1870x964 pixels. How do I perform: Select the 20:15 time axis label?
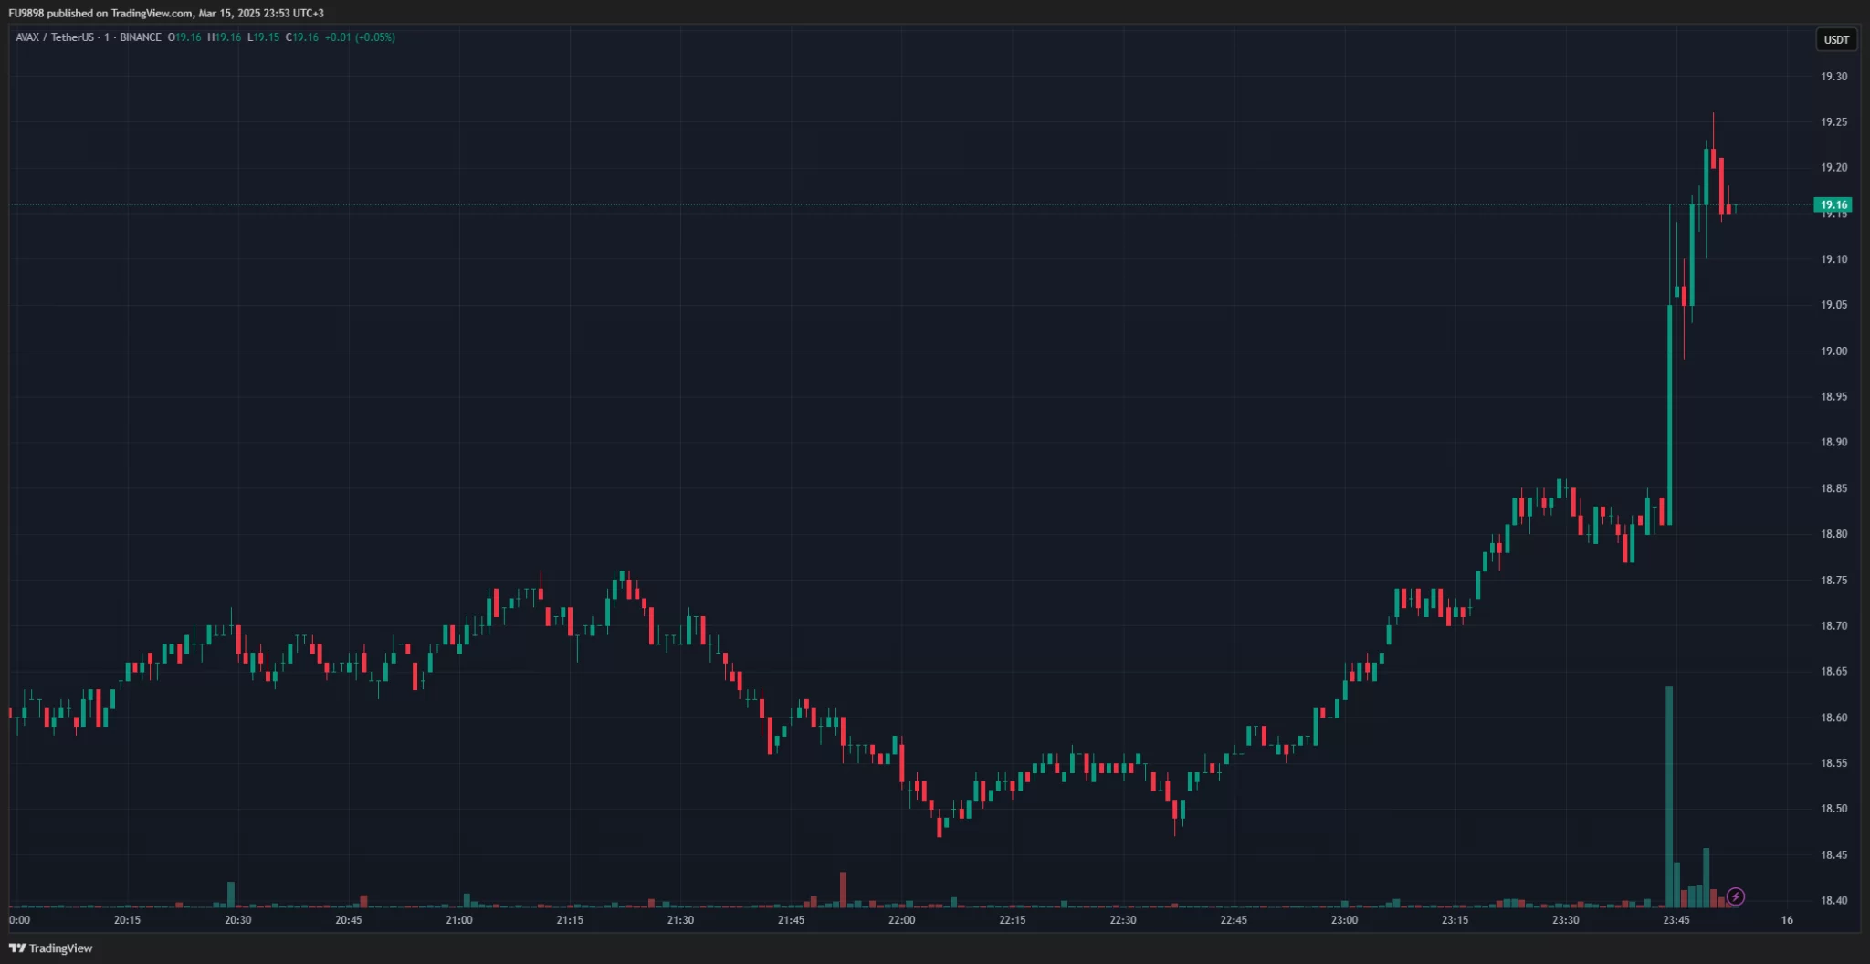click(x=127, y=920)
